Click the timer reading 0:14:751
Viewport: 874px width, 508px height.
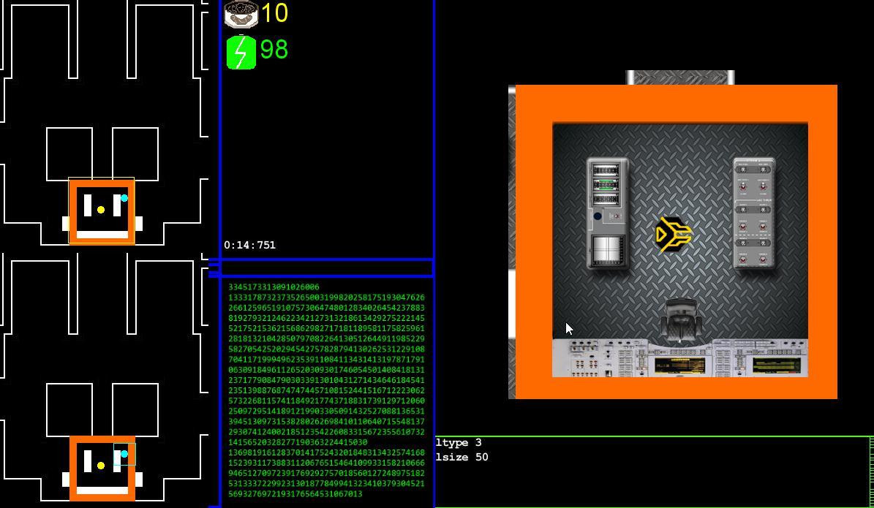pyautogui.click(x=249, y=245)
